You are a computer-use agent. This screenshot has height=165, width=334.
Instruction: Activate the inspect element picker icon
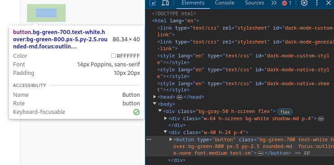(153, 3)
